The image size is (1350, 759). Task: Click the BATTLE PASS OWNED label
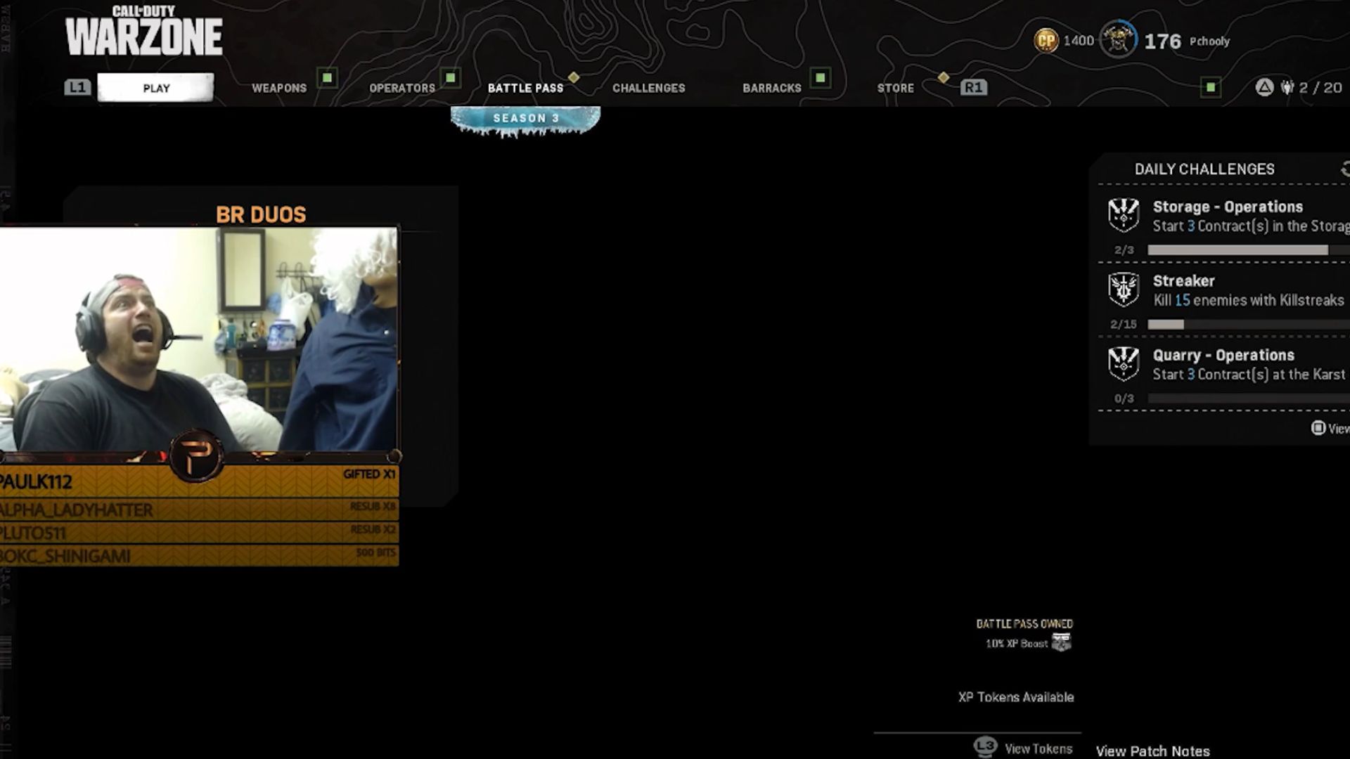(x=1024, y=623)
